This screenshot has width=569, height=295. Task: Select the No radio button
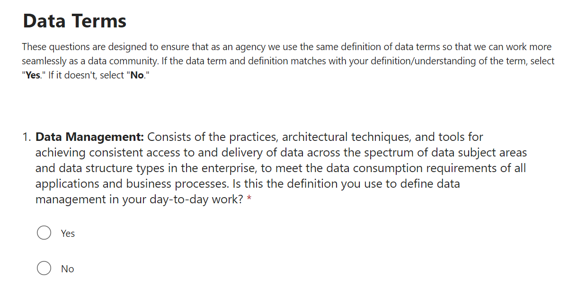point(44,269)
